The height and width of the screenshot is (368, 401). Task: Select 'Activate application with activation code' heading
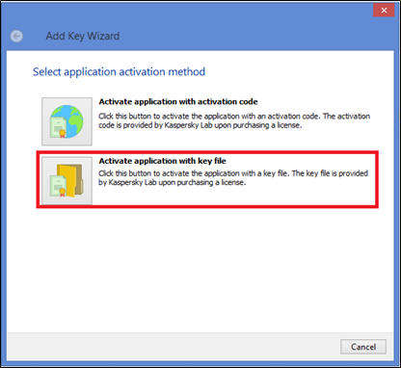pos(178,102)
